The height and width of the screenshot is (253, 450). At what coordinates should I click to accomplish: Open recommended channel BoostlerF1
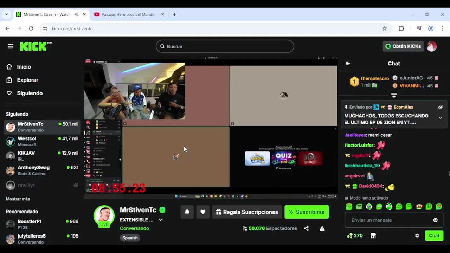pos(42,224)
